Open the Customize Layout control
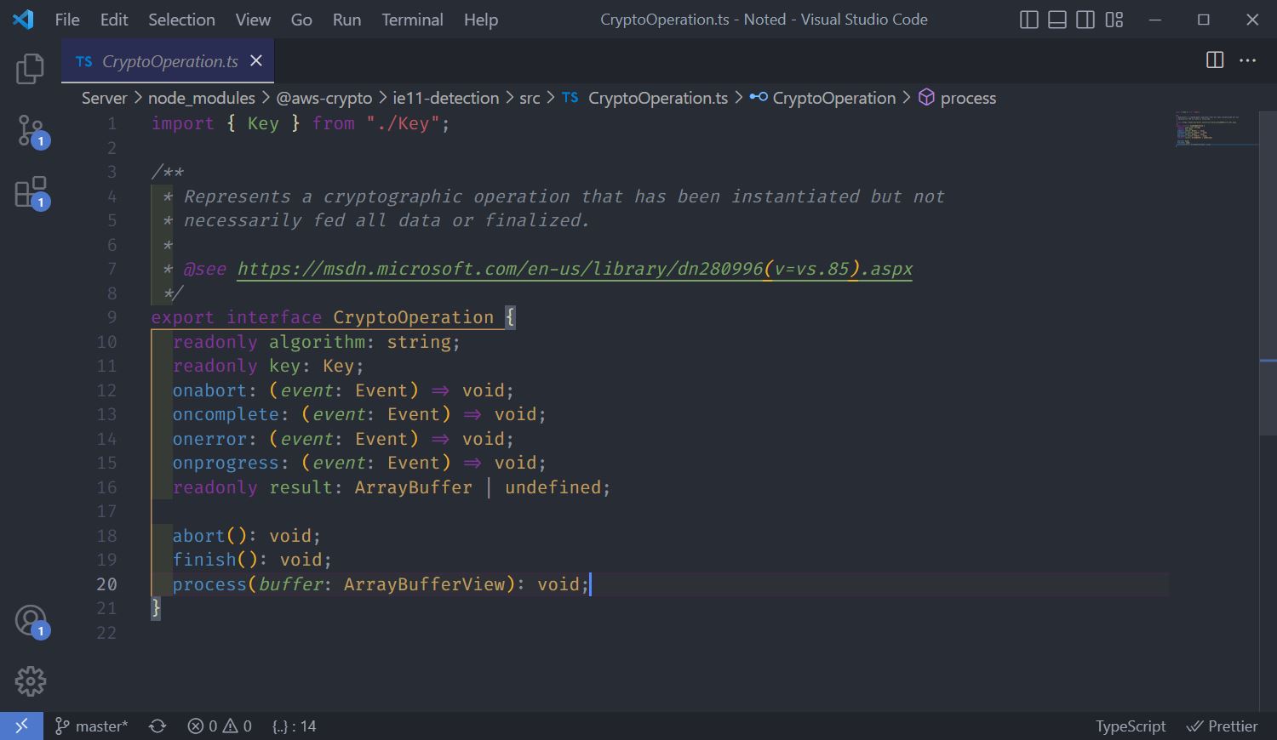Screen dimensions: 1277x740 1114,20
